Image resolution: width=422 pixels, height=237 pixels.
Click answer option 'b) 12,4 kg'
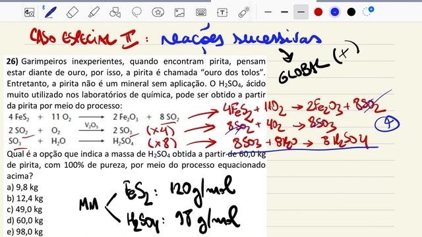point(25,198)
